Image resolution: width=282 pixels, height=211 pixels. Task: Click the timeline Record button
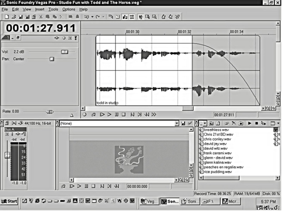pyautogui.click(x=85, y=114)
